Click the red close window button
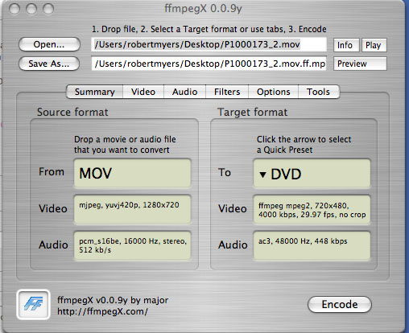 pos(14,9)
